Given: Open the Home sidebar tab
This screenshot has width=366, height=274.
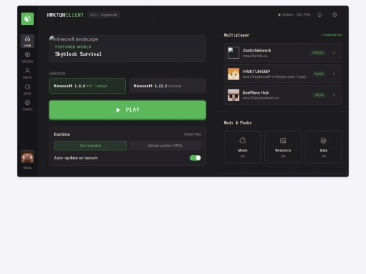Looking at the screenshot, I should pyautogui.click(x=27, y=41).
